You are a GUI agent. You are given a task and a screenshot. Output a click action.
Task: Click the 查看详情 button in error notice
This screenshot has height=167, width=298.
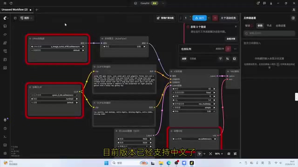click(231, 39)
